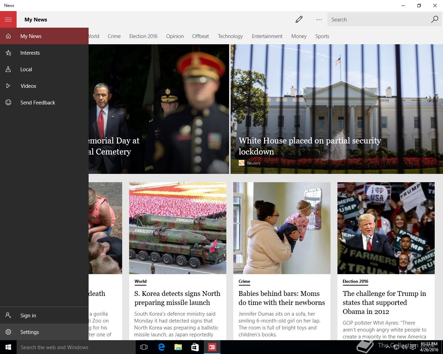Viewport: 443px width, 354px height.
Task: Open Local news in the sidebar
Action: point(44,69)
